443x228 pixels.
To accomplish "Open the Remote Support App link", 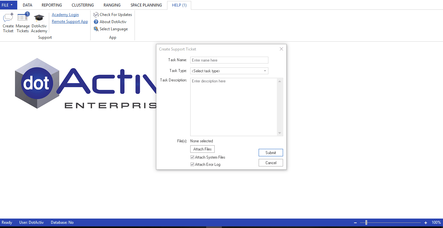I will [x=70, y=21].
